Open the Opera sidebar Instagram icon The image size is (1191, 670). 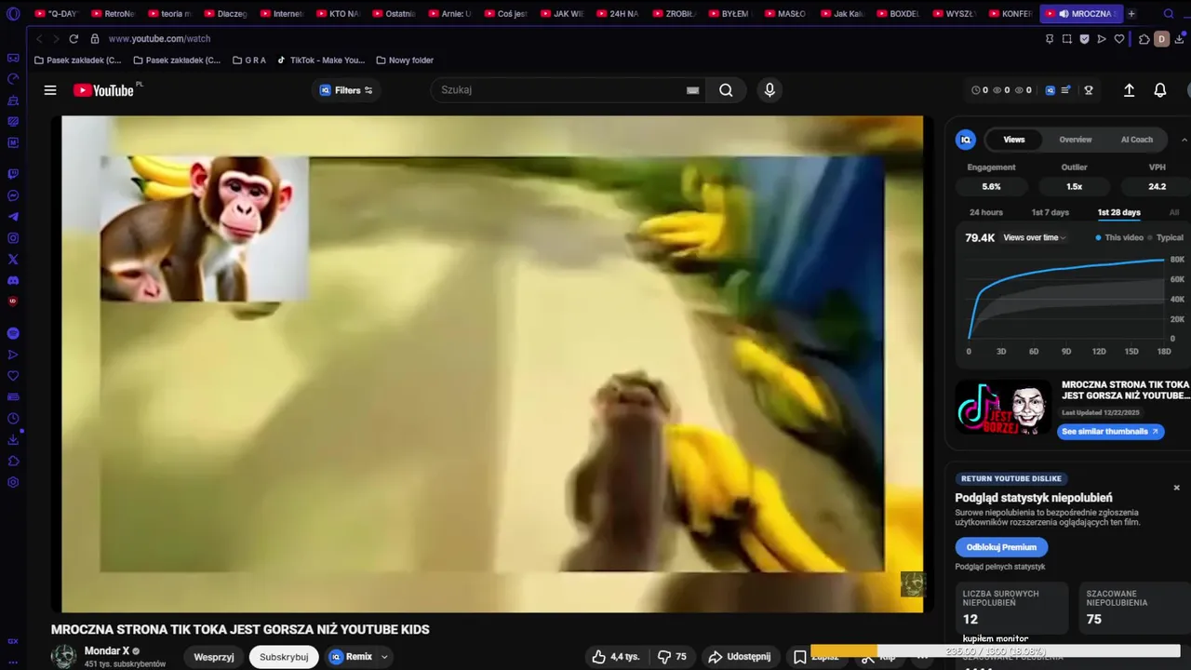13,237
